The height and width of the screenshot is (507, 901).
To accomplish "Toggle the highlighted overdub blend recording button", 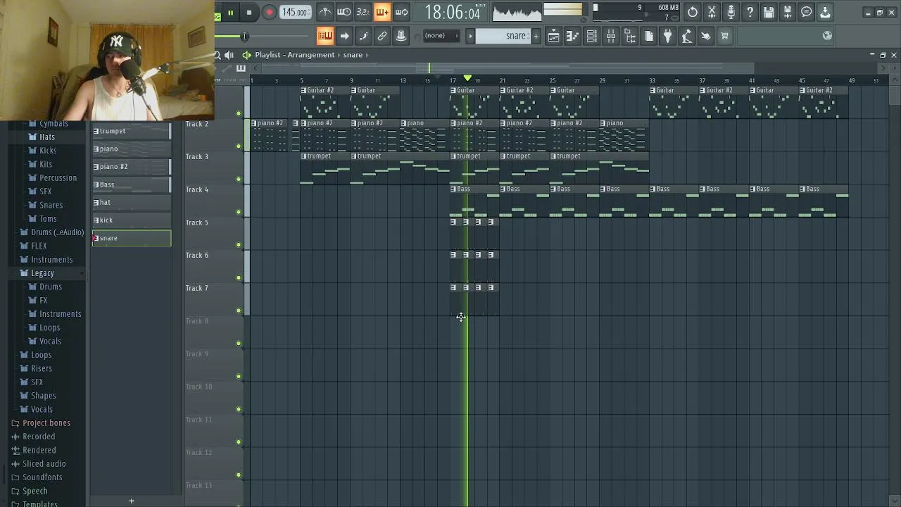I will click(382, 12).
